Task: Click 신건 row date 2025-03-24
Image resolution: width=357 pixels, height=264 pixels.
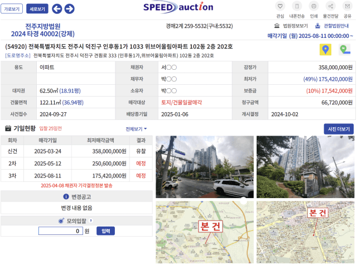Action: coord(47,151)
